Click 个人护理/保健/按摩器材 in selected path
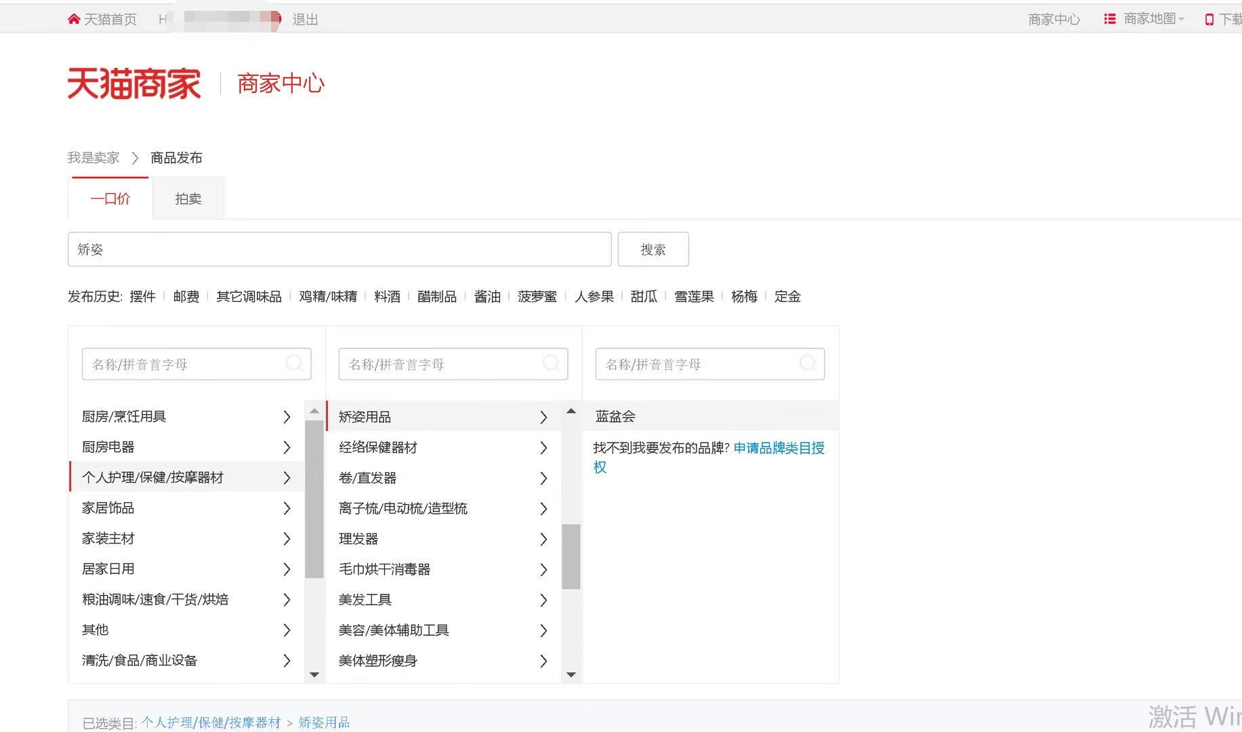This screenshot has width=1242, height=732. click(211, 723)
